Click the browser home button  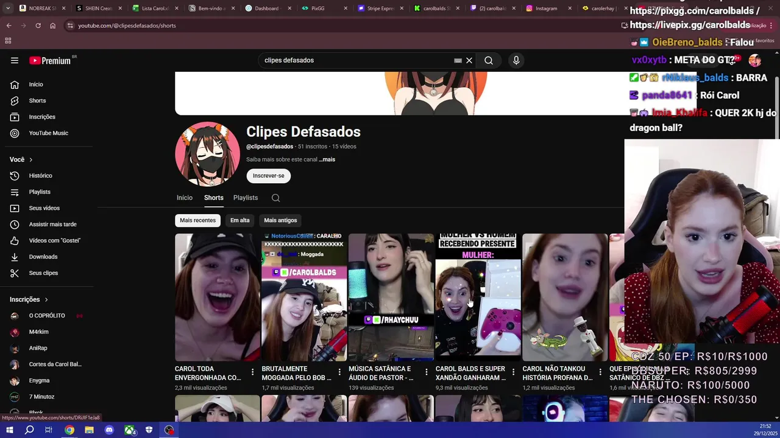[52, 26]
